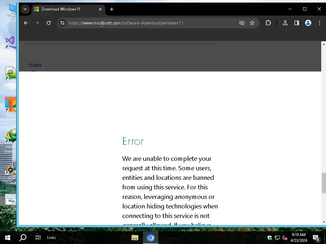The width and height of the screenshot is (326, 244).
Task: Select the Internet Download Manager shortcut
Action: (11, 141)
